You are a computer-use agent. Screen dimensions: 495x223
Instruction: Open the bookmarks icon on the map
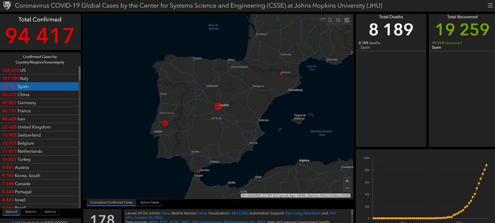point(330,20)
